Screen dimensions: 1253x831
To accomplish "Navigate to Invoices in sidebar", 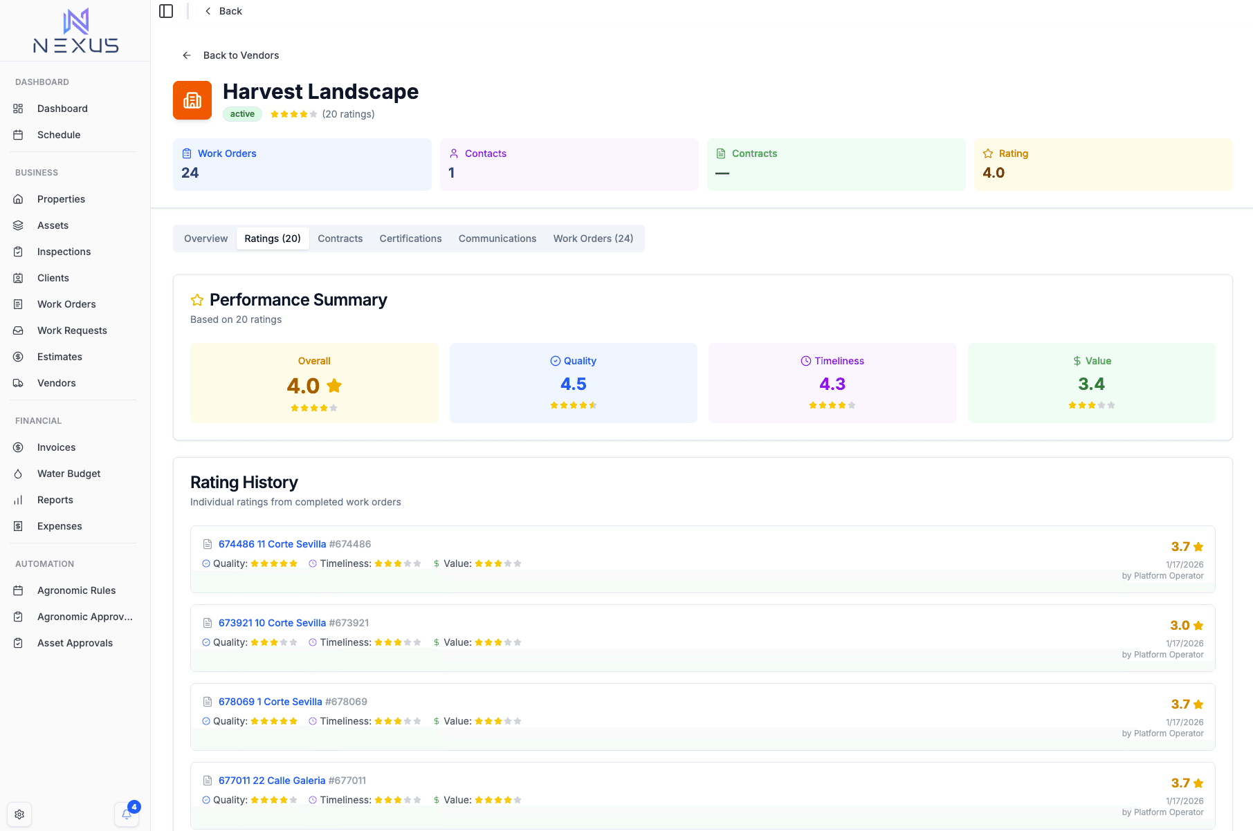I will point(57,447).
